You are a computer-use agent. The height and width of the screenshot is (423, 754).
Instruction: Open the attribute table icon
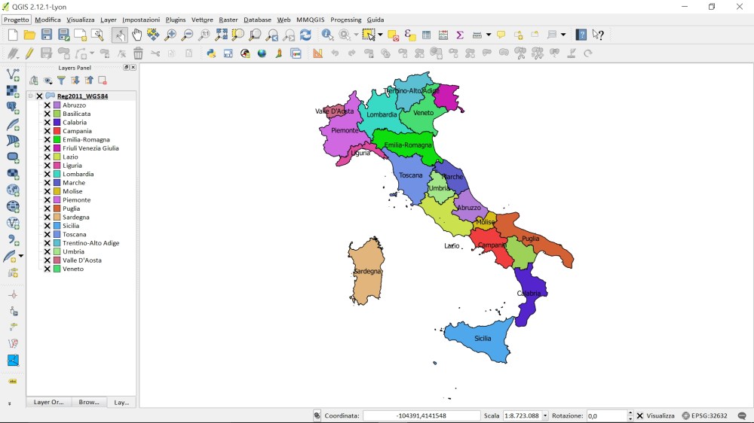(x=426, y=35)
